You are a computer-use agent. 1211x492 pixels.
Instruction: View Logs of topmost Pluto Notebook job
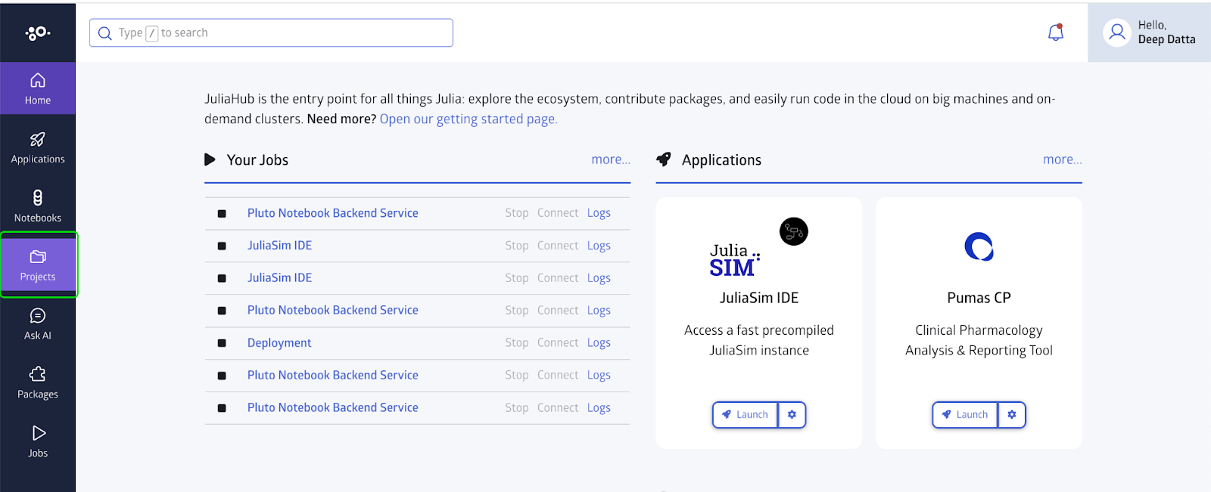(x=599, y=213)
